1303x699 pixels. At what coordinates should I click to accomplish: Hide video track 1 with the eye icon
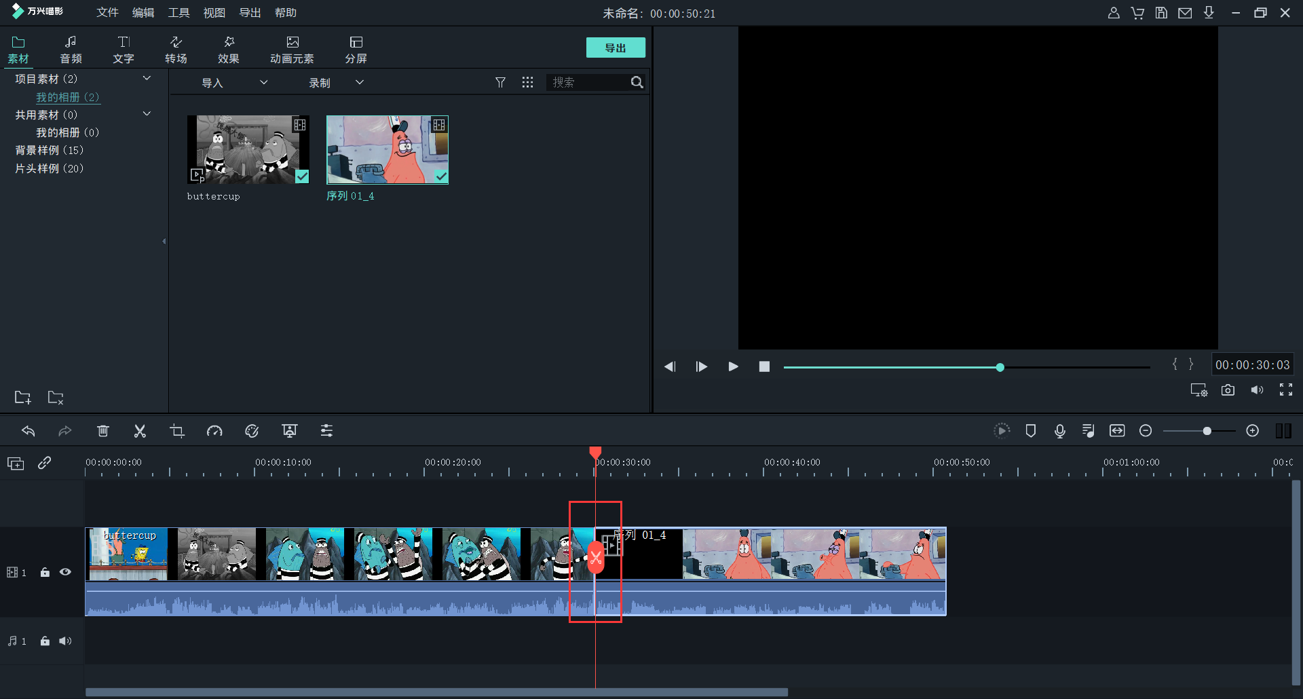pos(65,572)
